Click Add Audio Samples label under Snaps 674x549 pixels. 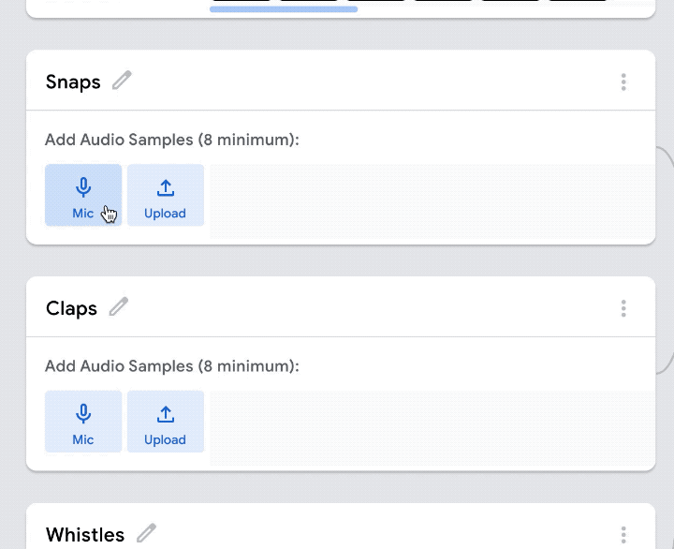172,140
